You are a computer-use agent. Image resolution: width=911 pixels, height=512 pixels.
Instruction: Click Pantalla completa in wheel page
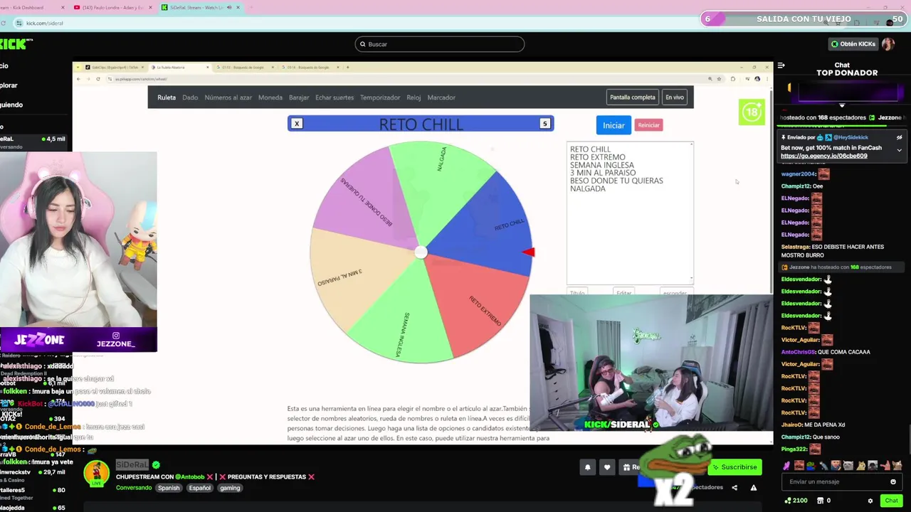click(x=633, y=97)
